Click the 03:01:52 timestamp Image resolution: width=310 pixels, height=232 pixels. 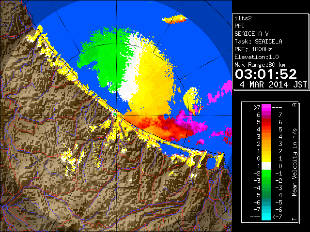(266, 74)
